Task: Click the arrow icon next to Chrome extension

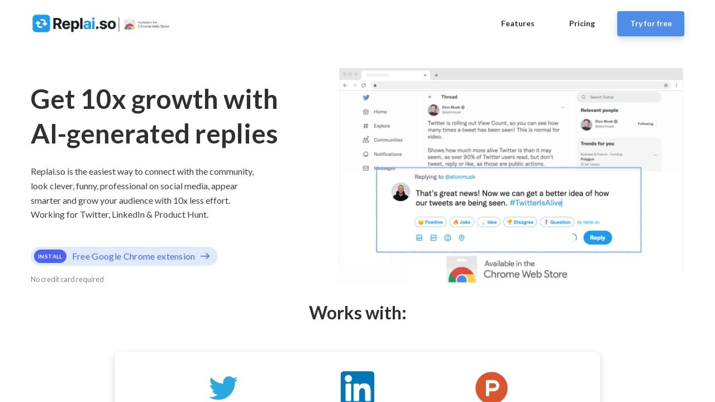Action: (205, 256)
